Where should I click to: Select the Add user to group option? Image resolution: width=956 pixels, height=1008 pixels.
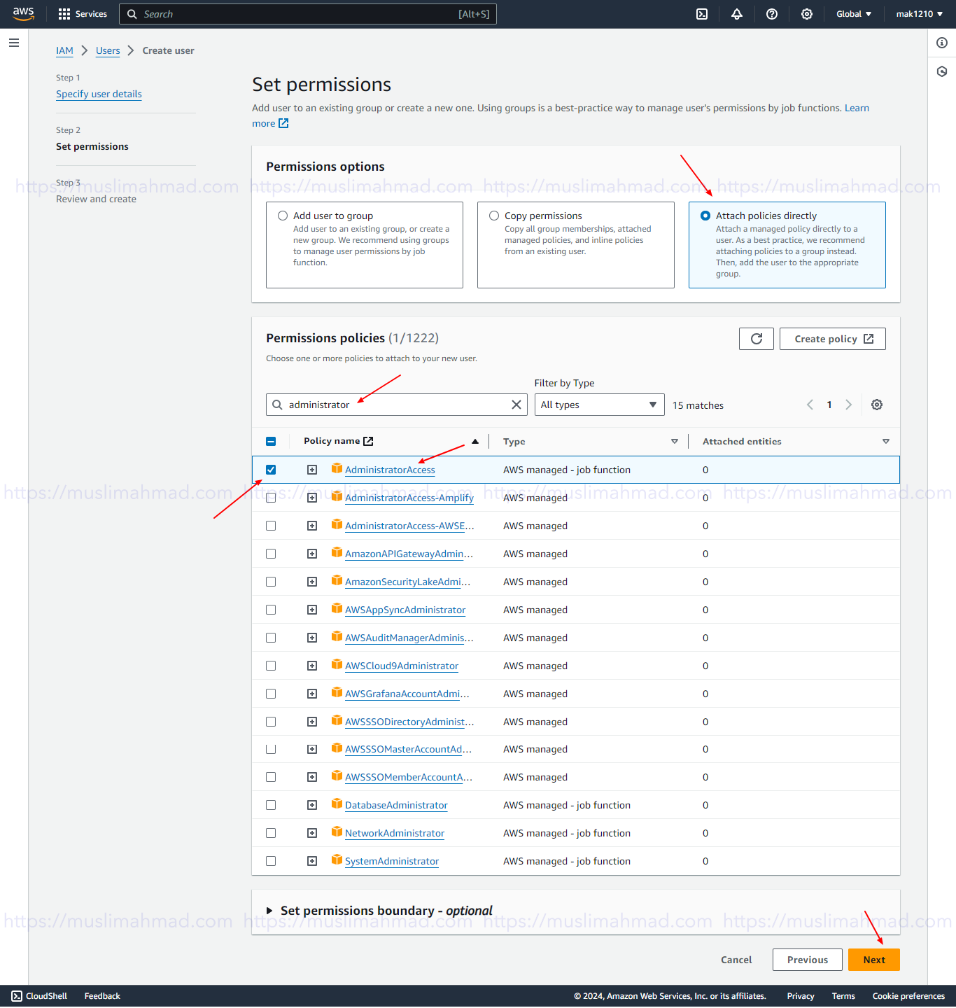(283, 216)
